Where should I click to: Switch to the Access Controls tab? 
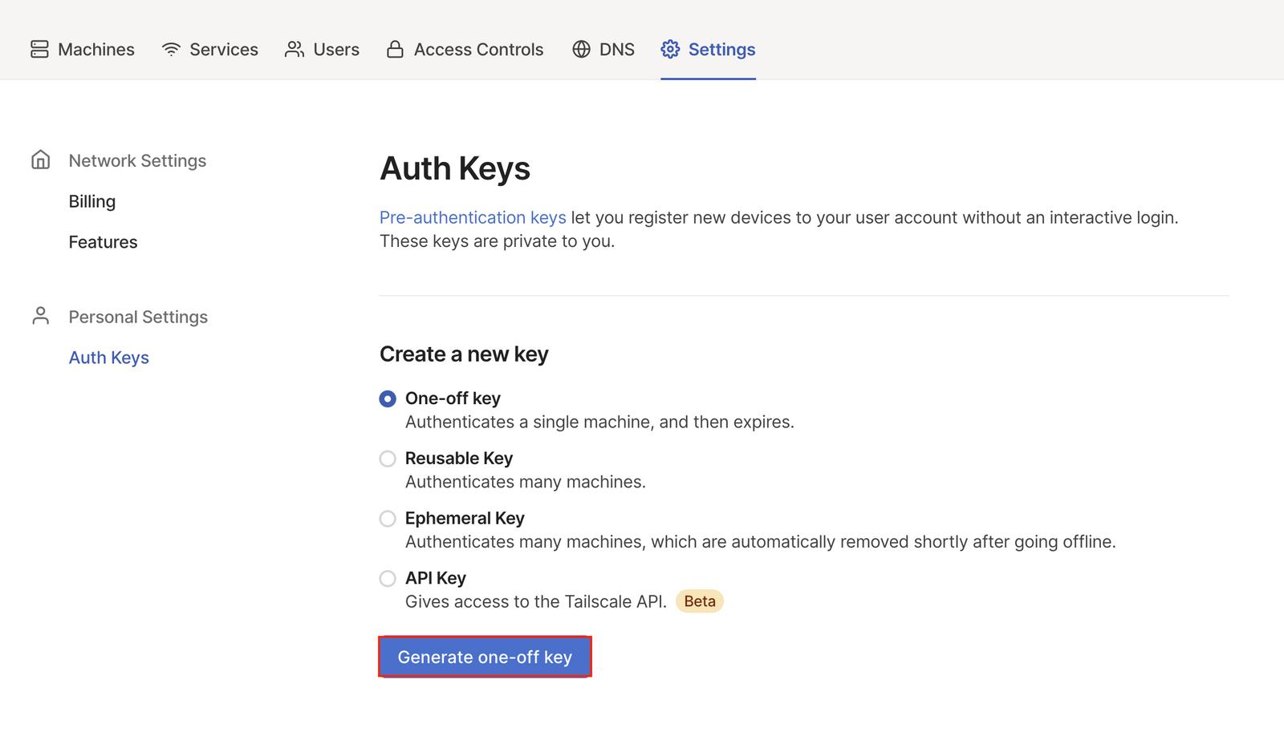tap(478, 50)
